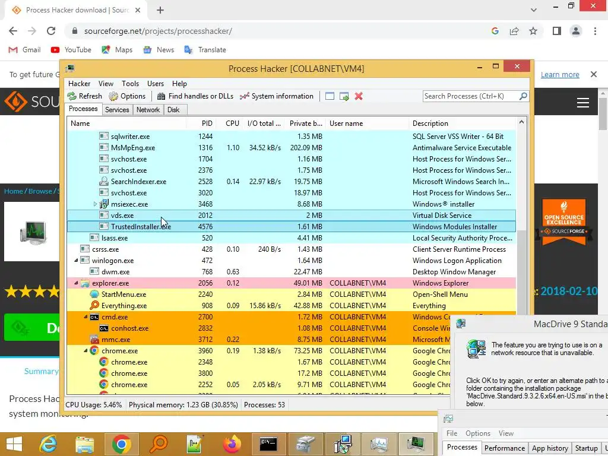
Task: Select the lsass.exe process
Action: (291, 237)
